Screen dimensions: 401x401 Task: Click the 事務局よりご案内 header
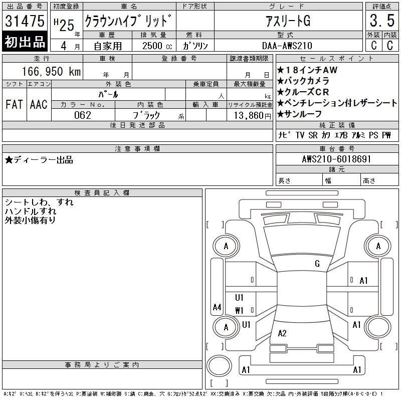tap(102, 365)
